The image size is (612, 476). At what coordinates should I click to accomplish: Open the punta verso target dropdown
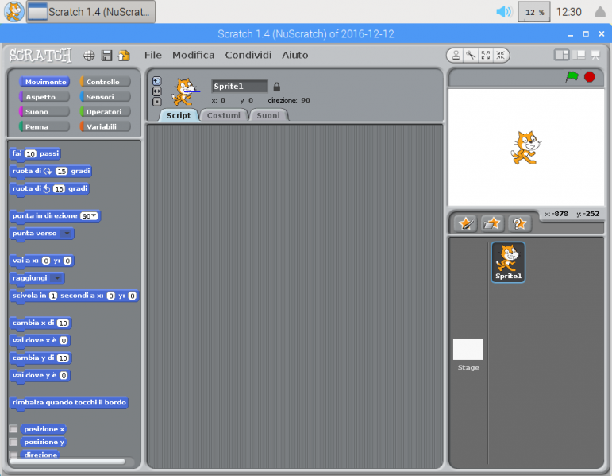(x=66, y=234)
